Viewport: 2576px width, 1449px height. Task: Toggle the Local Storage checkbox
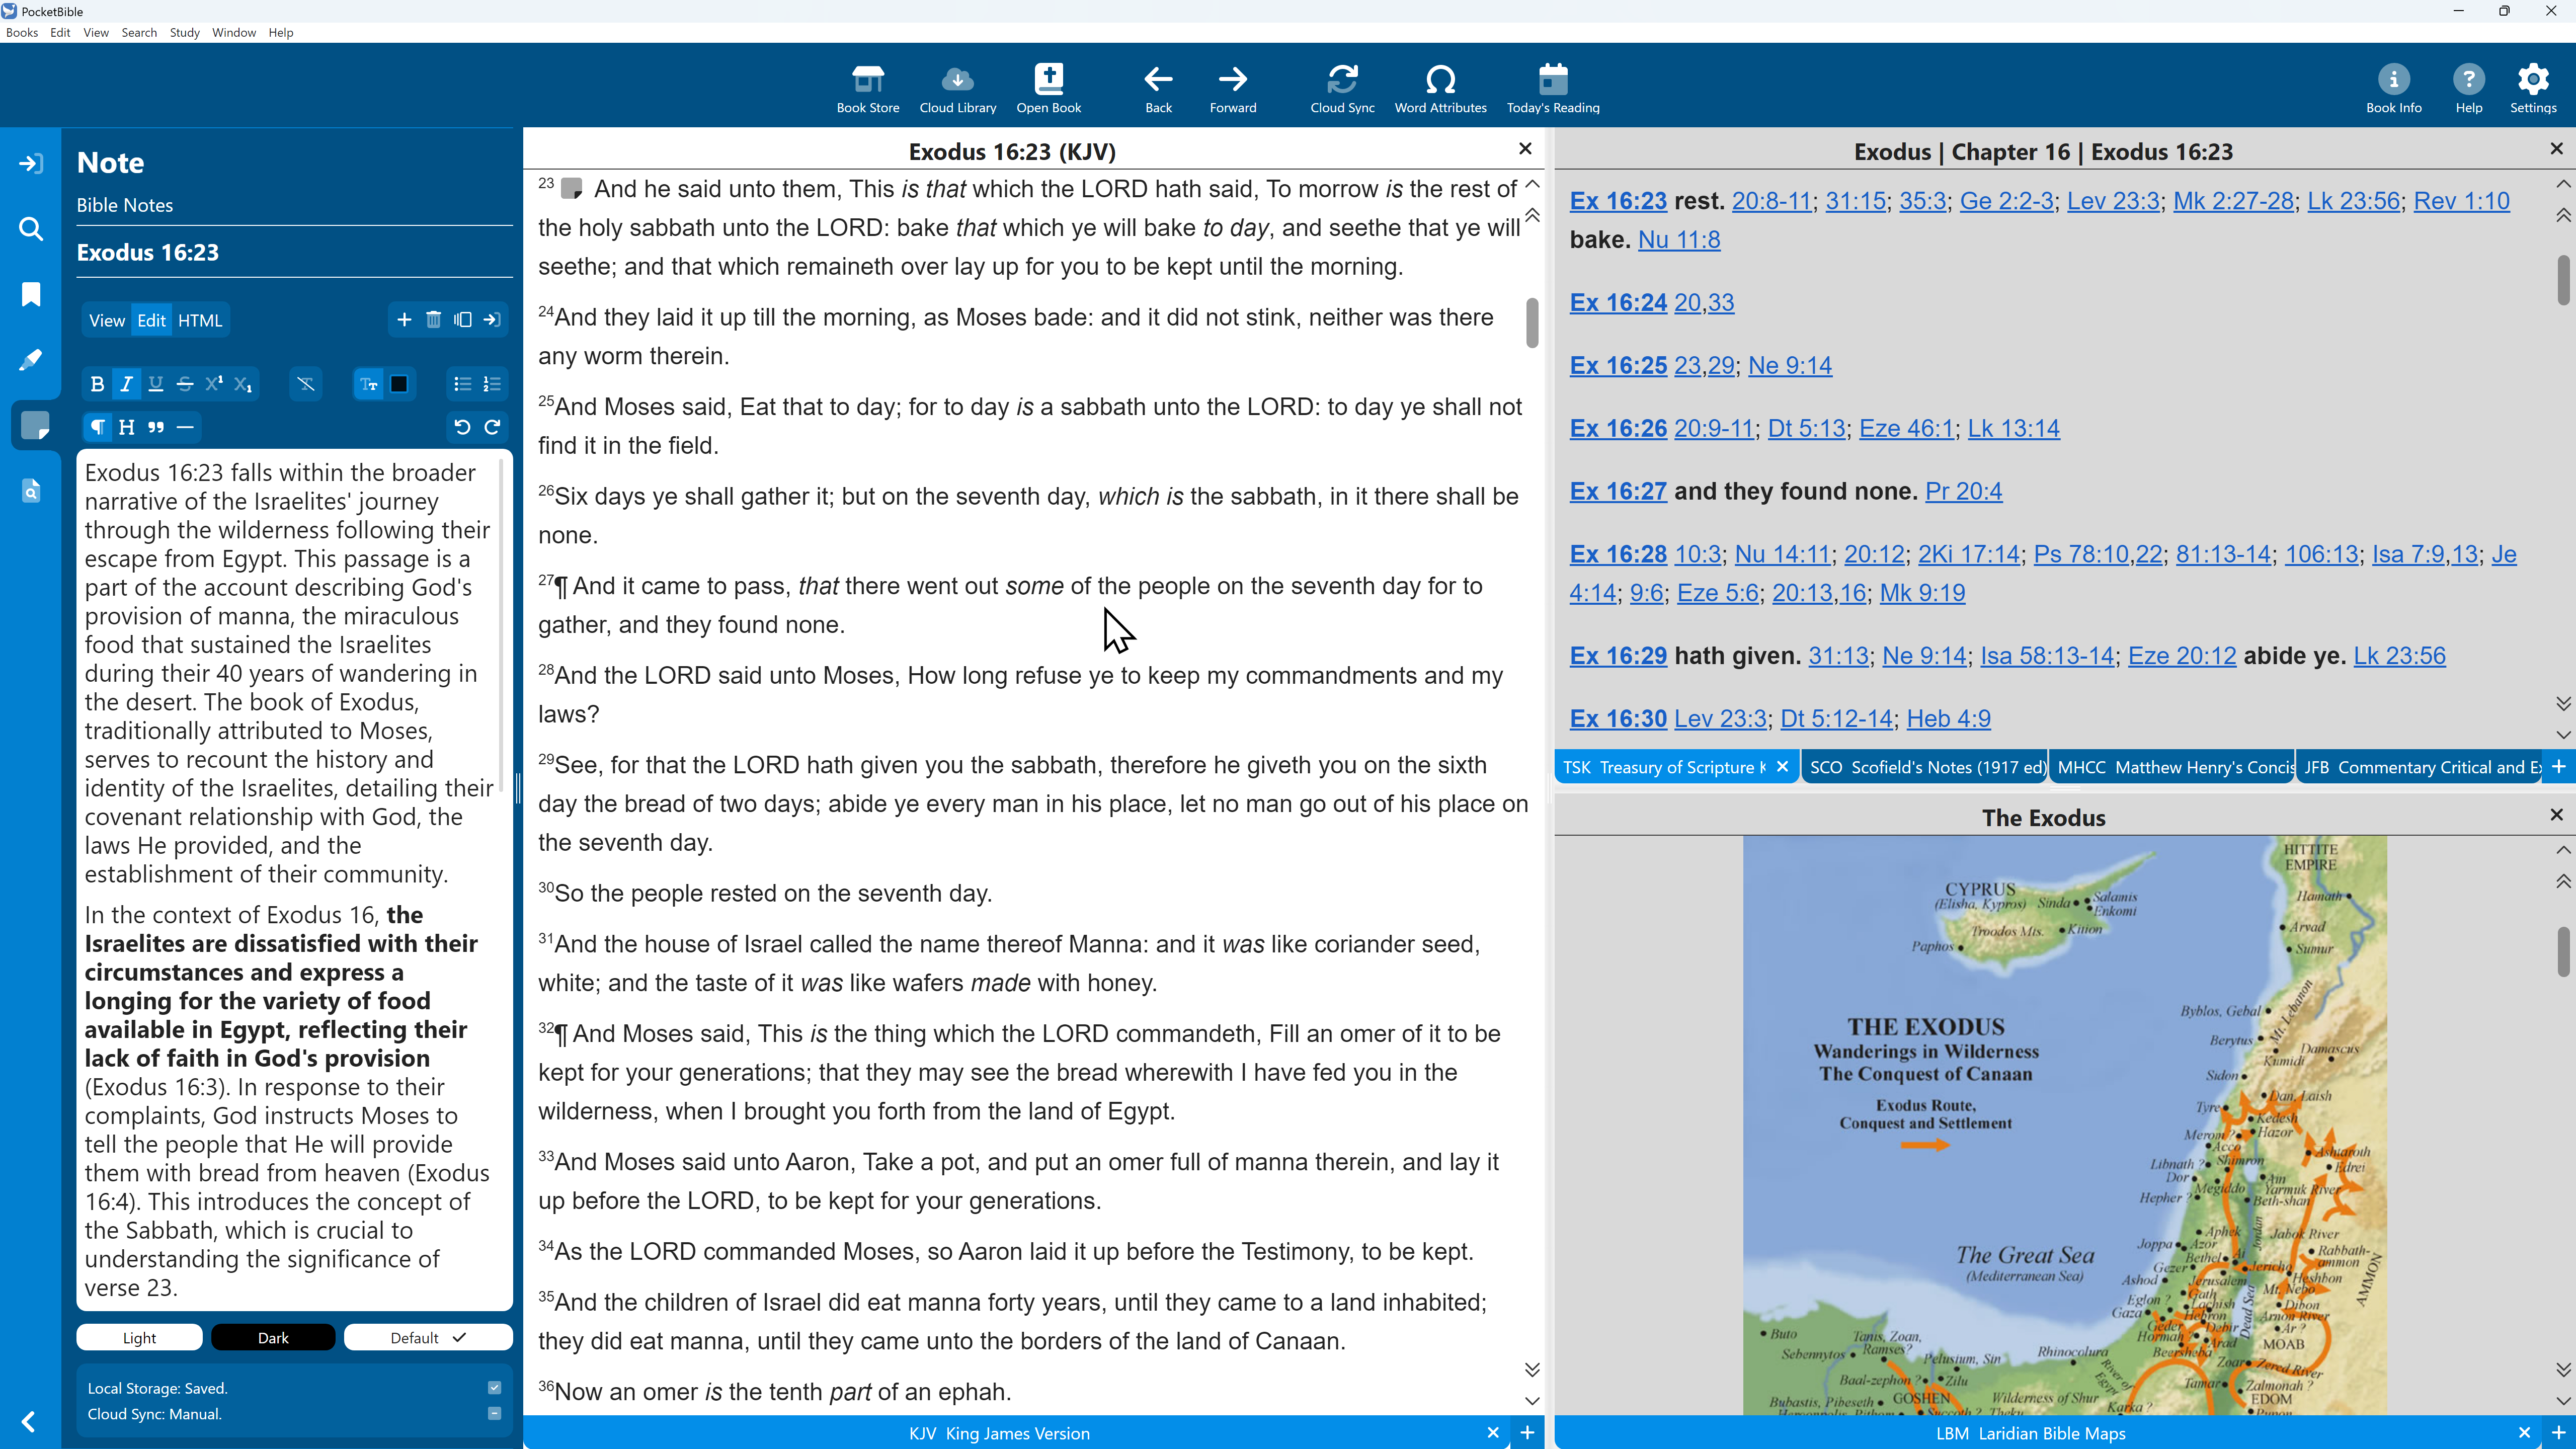click(x=494, y=1387)
